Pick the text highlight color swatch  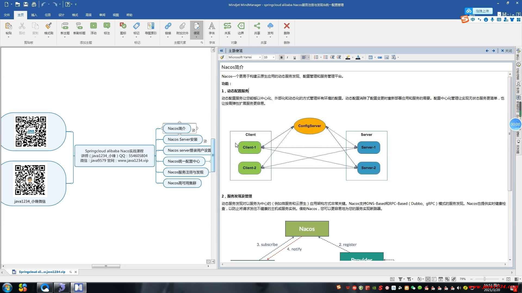pyautogui.click(x=348, y=57)
